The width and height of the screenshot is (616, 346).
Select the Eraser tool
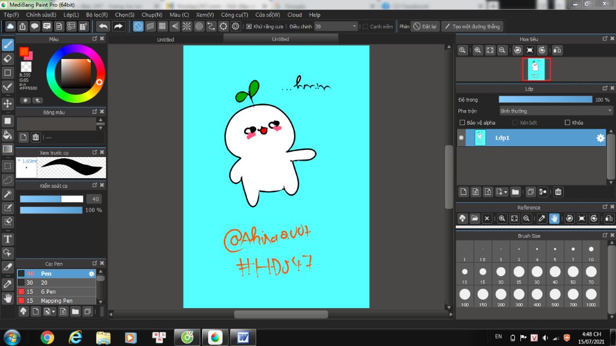(x=7, y=58)
